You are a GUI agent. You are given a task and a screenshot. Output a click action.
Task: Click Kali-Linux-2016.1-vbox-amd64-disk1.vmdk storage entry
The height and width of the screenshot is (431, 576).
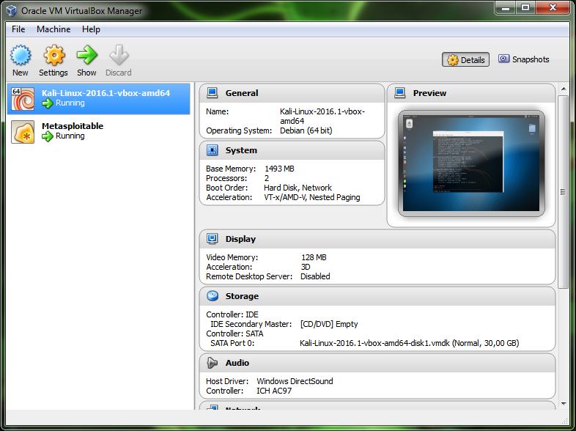click(x=409, y=343)
